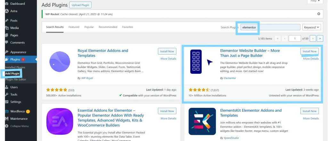
Task: Jump to last page of plugin results
Action: tap(320, 38)
